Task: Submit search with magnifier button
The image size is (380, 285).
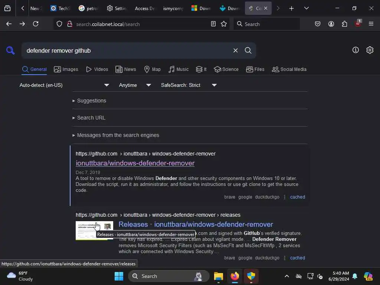Action: coord(248,50)
